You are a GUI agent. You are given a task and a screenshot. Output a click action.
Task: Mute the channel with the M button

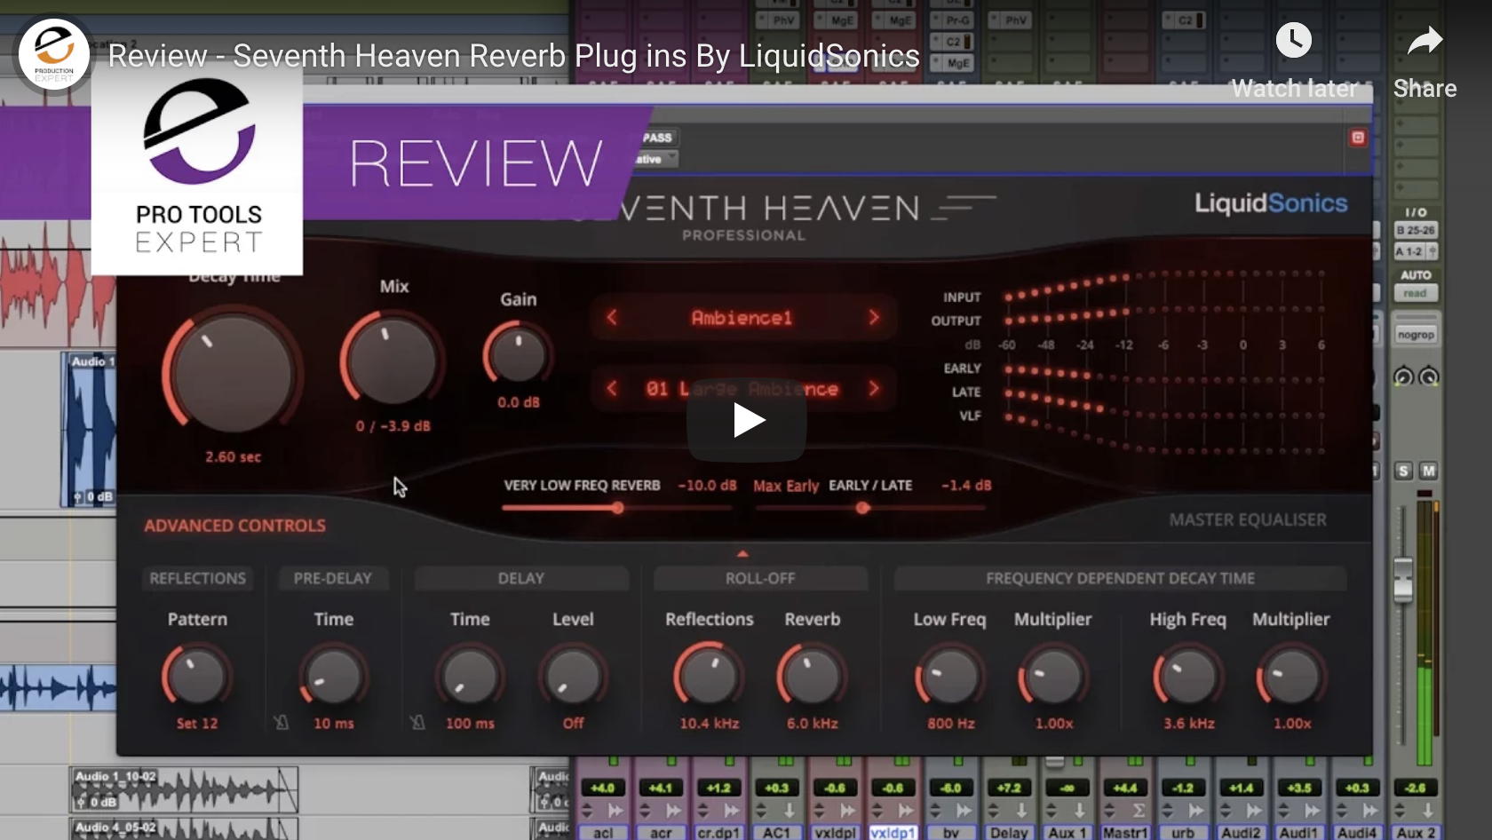(x=1429, y=471)
